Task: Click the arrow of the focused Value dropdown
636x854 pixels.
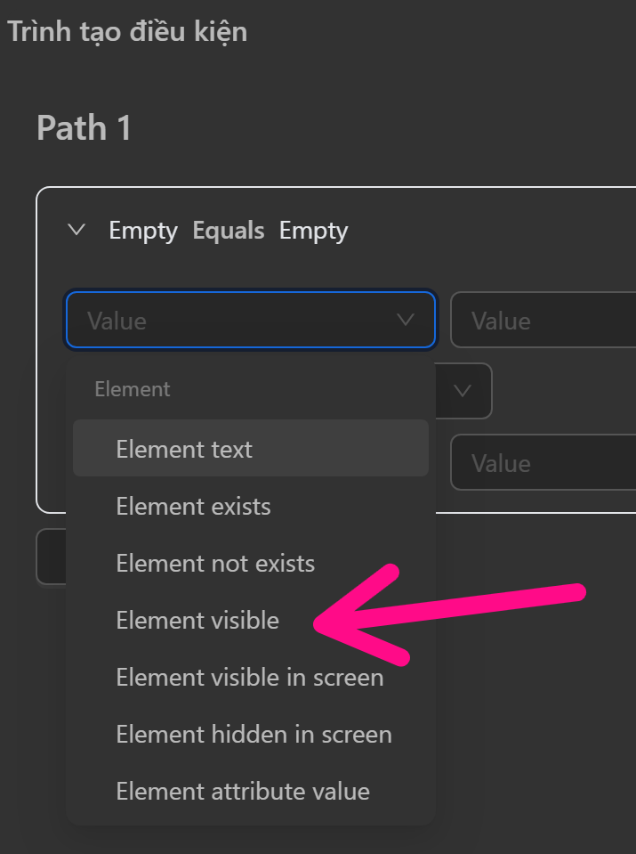Action: [x=406, y=320]
